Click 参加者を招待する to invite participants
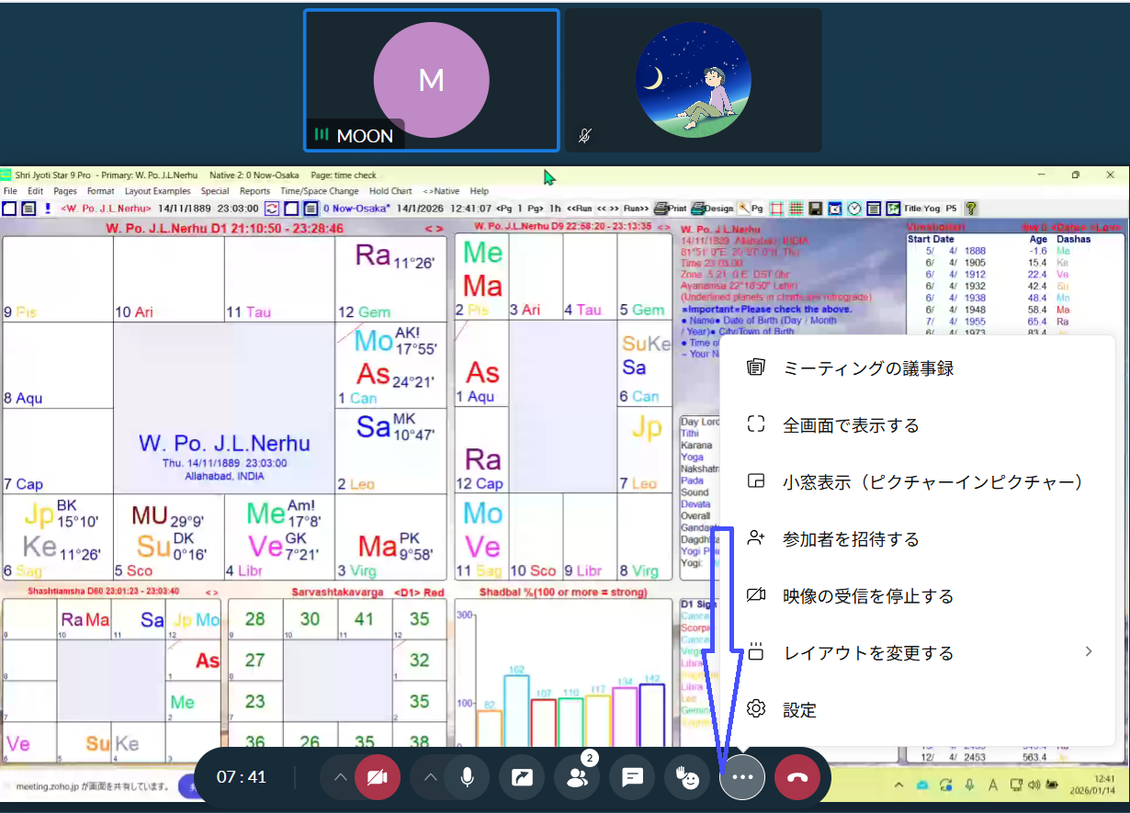The height and width of the screenshot is (813, 1130). (850, 539)
